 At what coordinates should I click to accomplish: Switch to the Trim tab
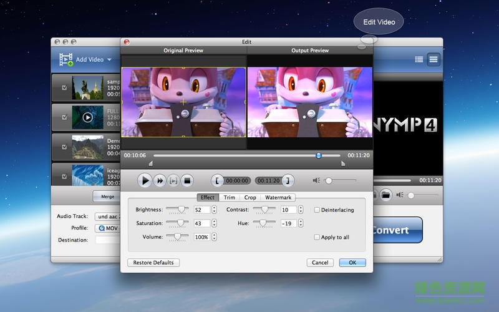click(x=230, y=197)
